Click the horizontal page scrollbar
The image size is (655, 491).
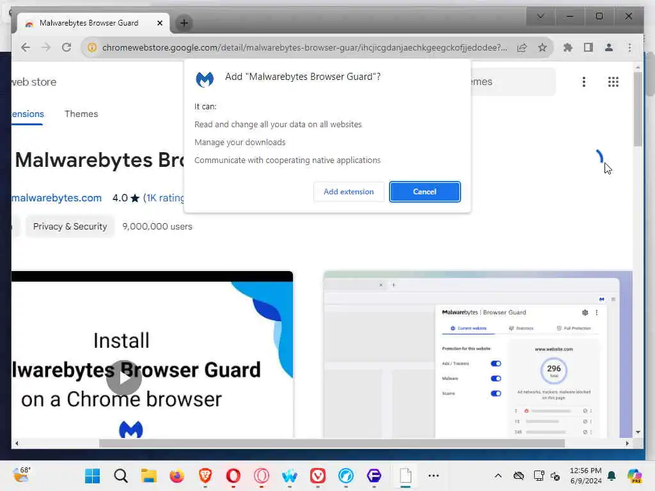pyautogui.click(x=332, y=444)
